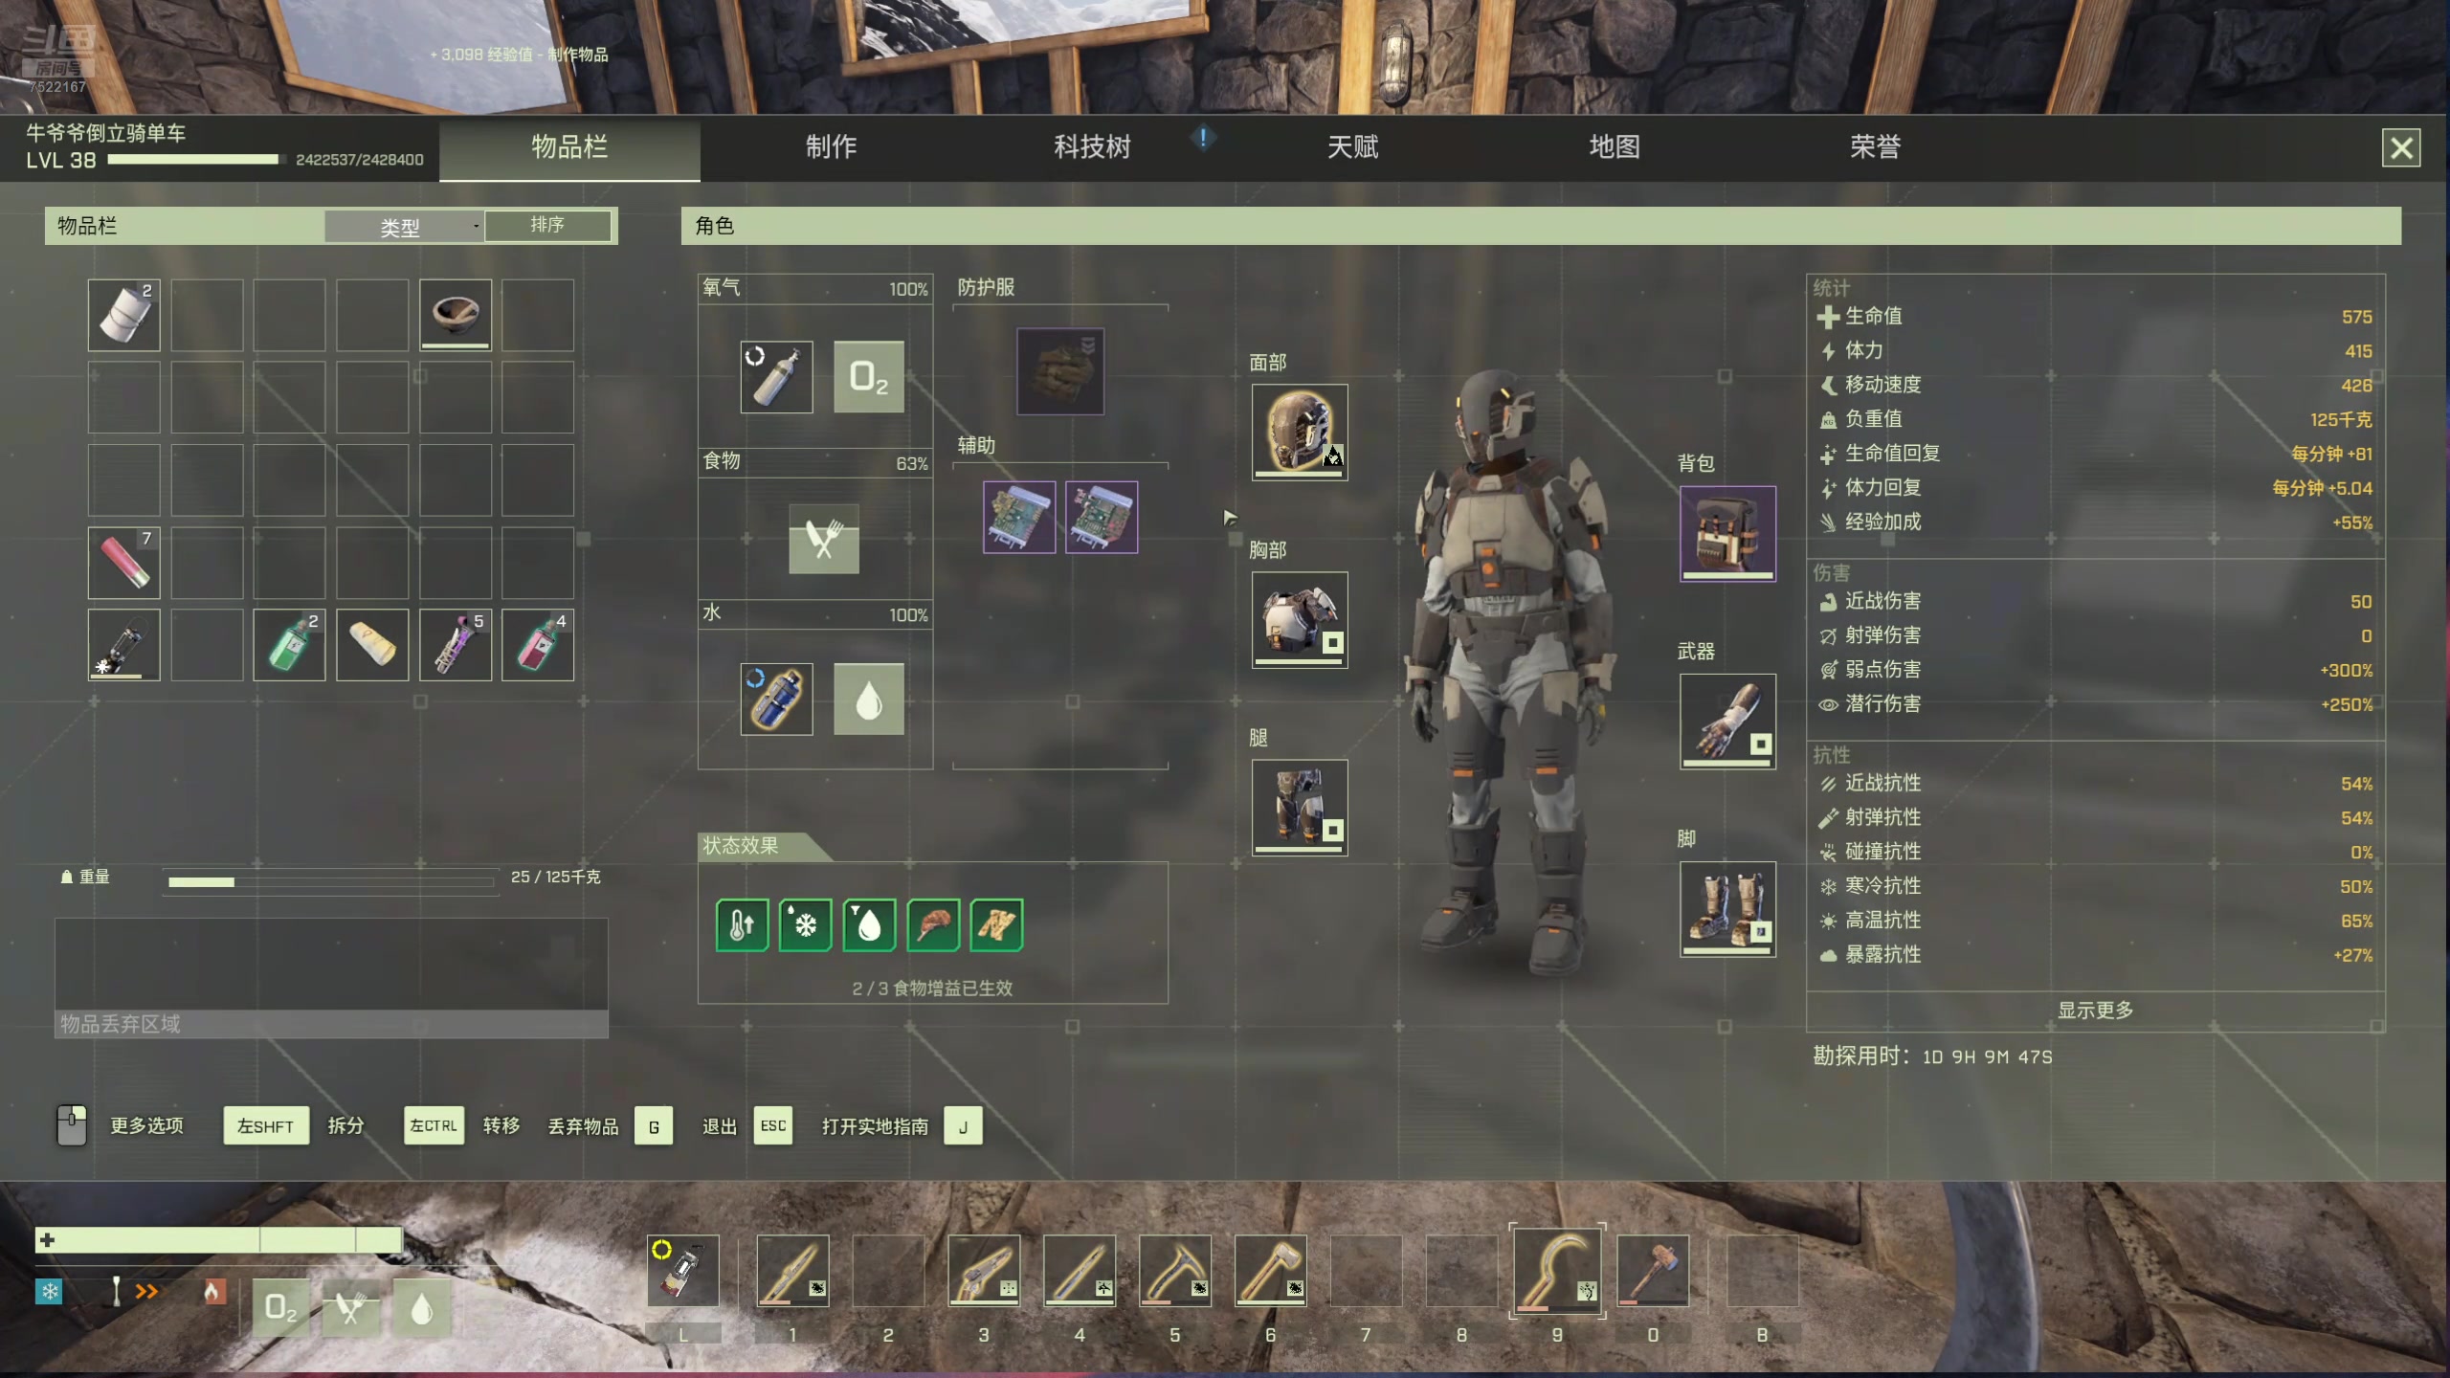Click the health bar in the HUD
This screenshot has height=1378, width=2450.
pos(219,1240)
